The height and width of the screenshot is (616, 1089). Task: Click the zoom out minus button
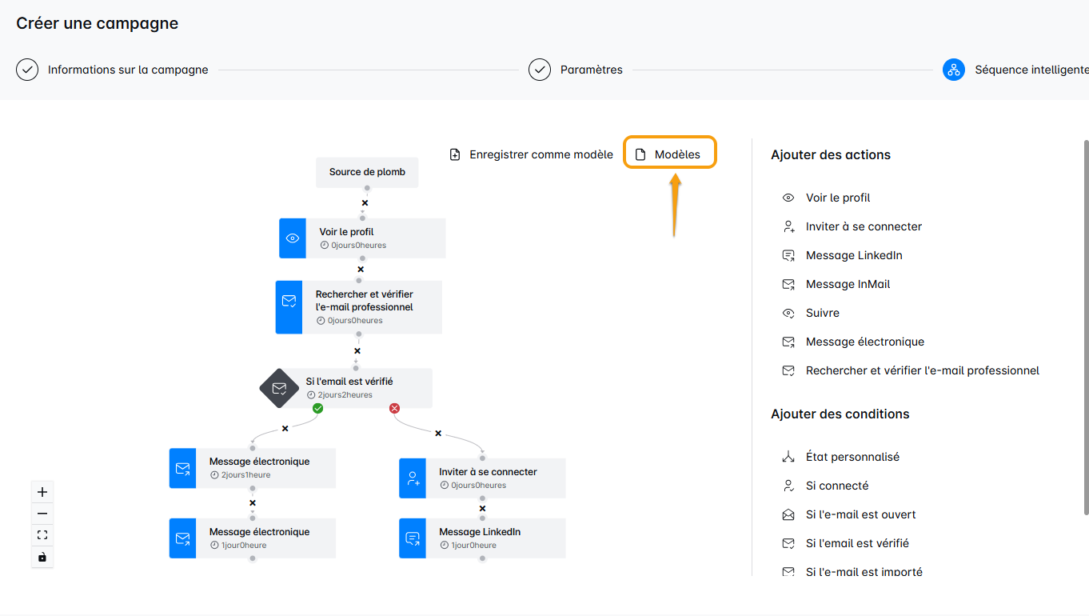tap(42, 514)
